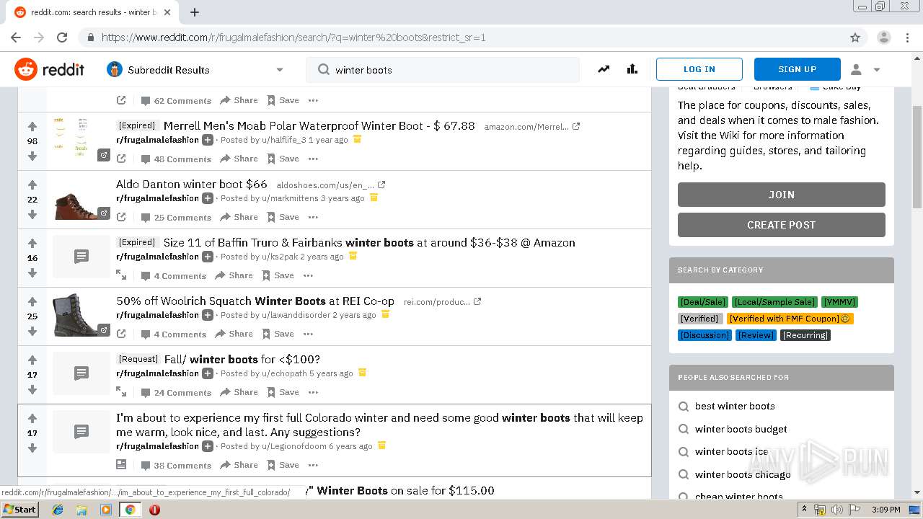Open the Colorado winter post text icon
This screenshot has height=519, width=923.
121,465
